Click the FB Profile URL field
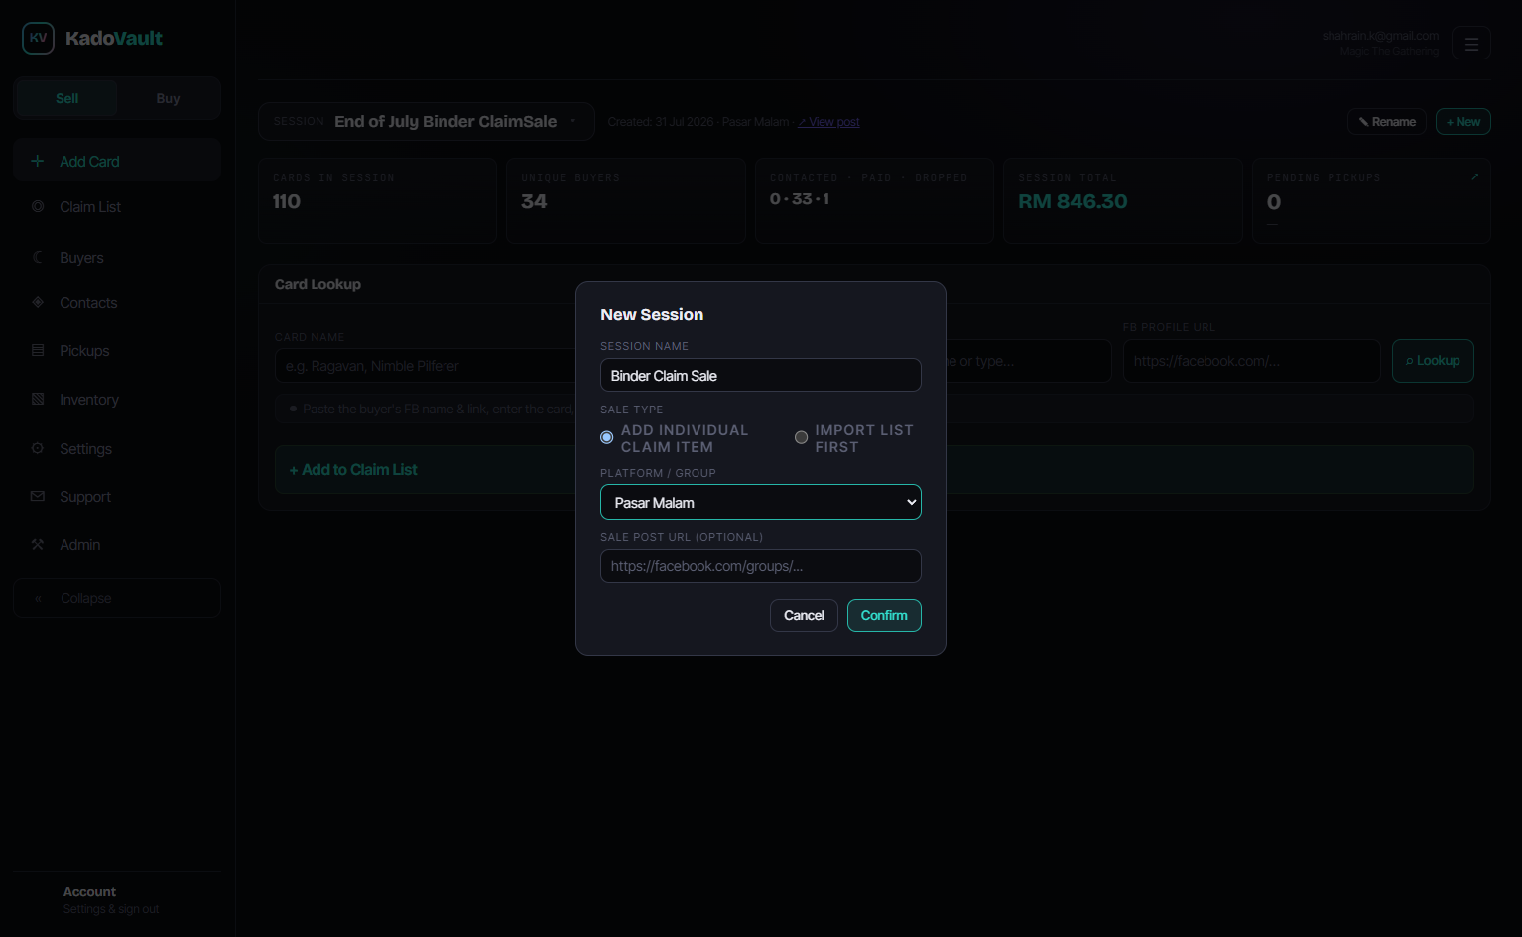This screenshot has width=1522, height=937. [x=1251, y=361]
